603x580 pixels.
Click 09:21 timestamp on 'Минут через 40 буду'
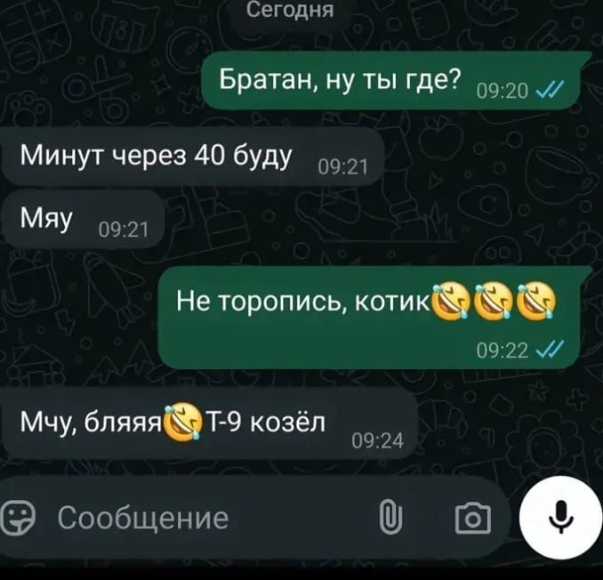coord(343,168)
